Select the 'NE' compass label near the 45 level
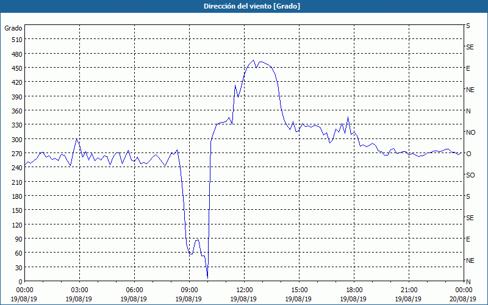Image resolution: width=488 pixels, height=305 pixels. (x=470, y=260)
